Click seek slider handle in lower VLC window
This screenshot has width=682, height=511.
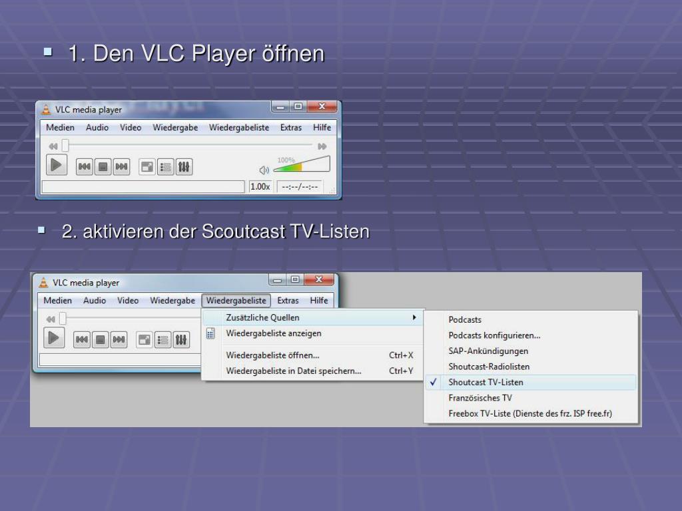point(63,319)
